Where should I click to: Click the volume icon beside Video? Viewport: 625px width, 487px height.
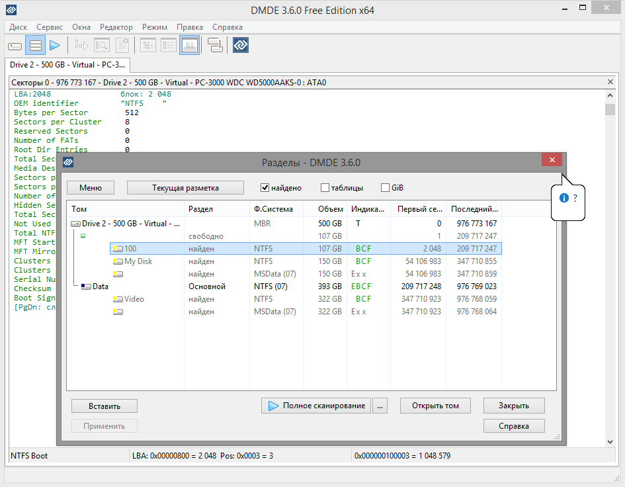(118, 299)
